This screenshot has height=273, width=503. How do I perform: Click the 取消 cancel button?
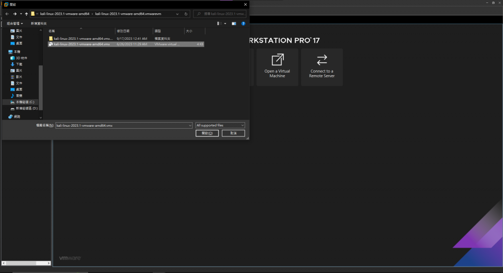click(x=233, y=133)
